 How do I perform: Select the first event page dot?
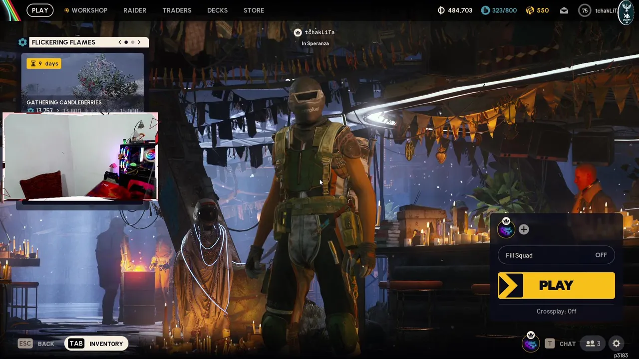126,42
